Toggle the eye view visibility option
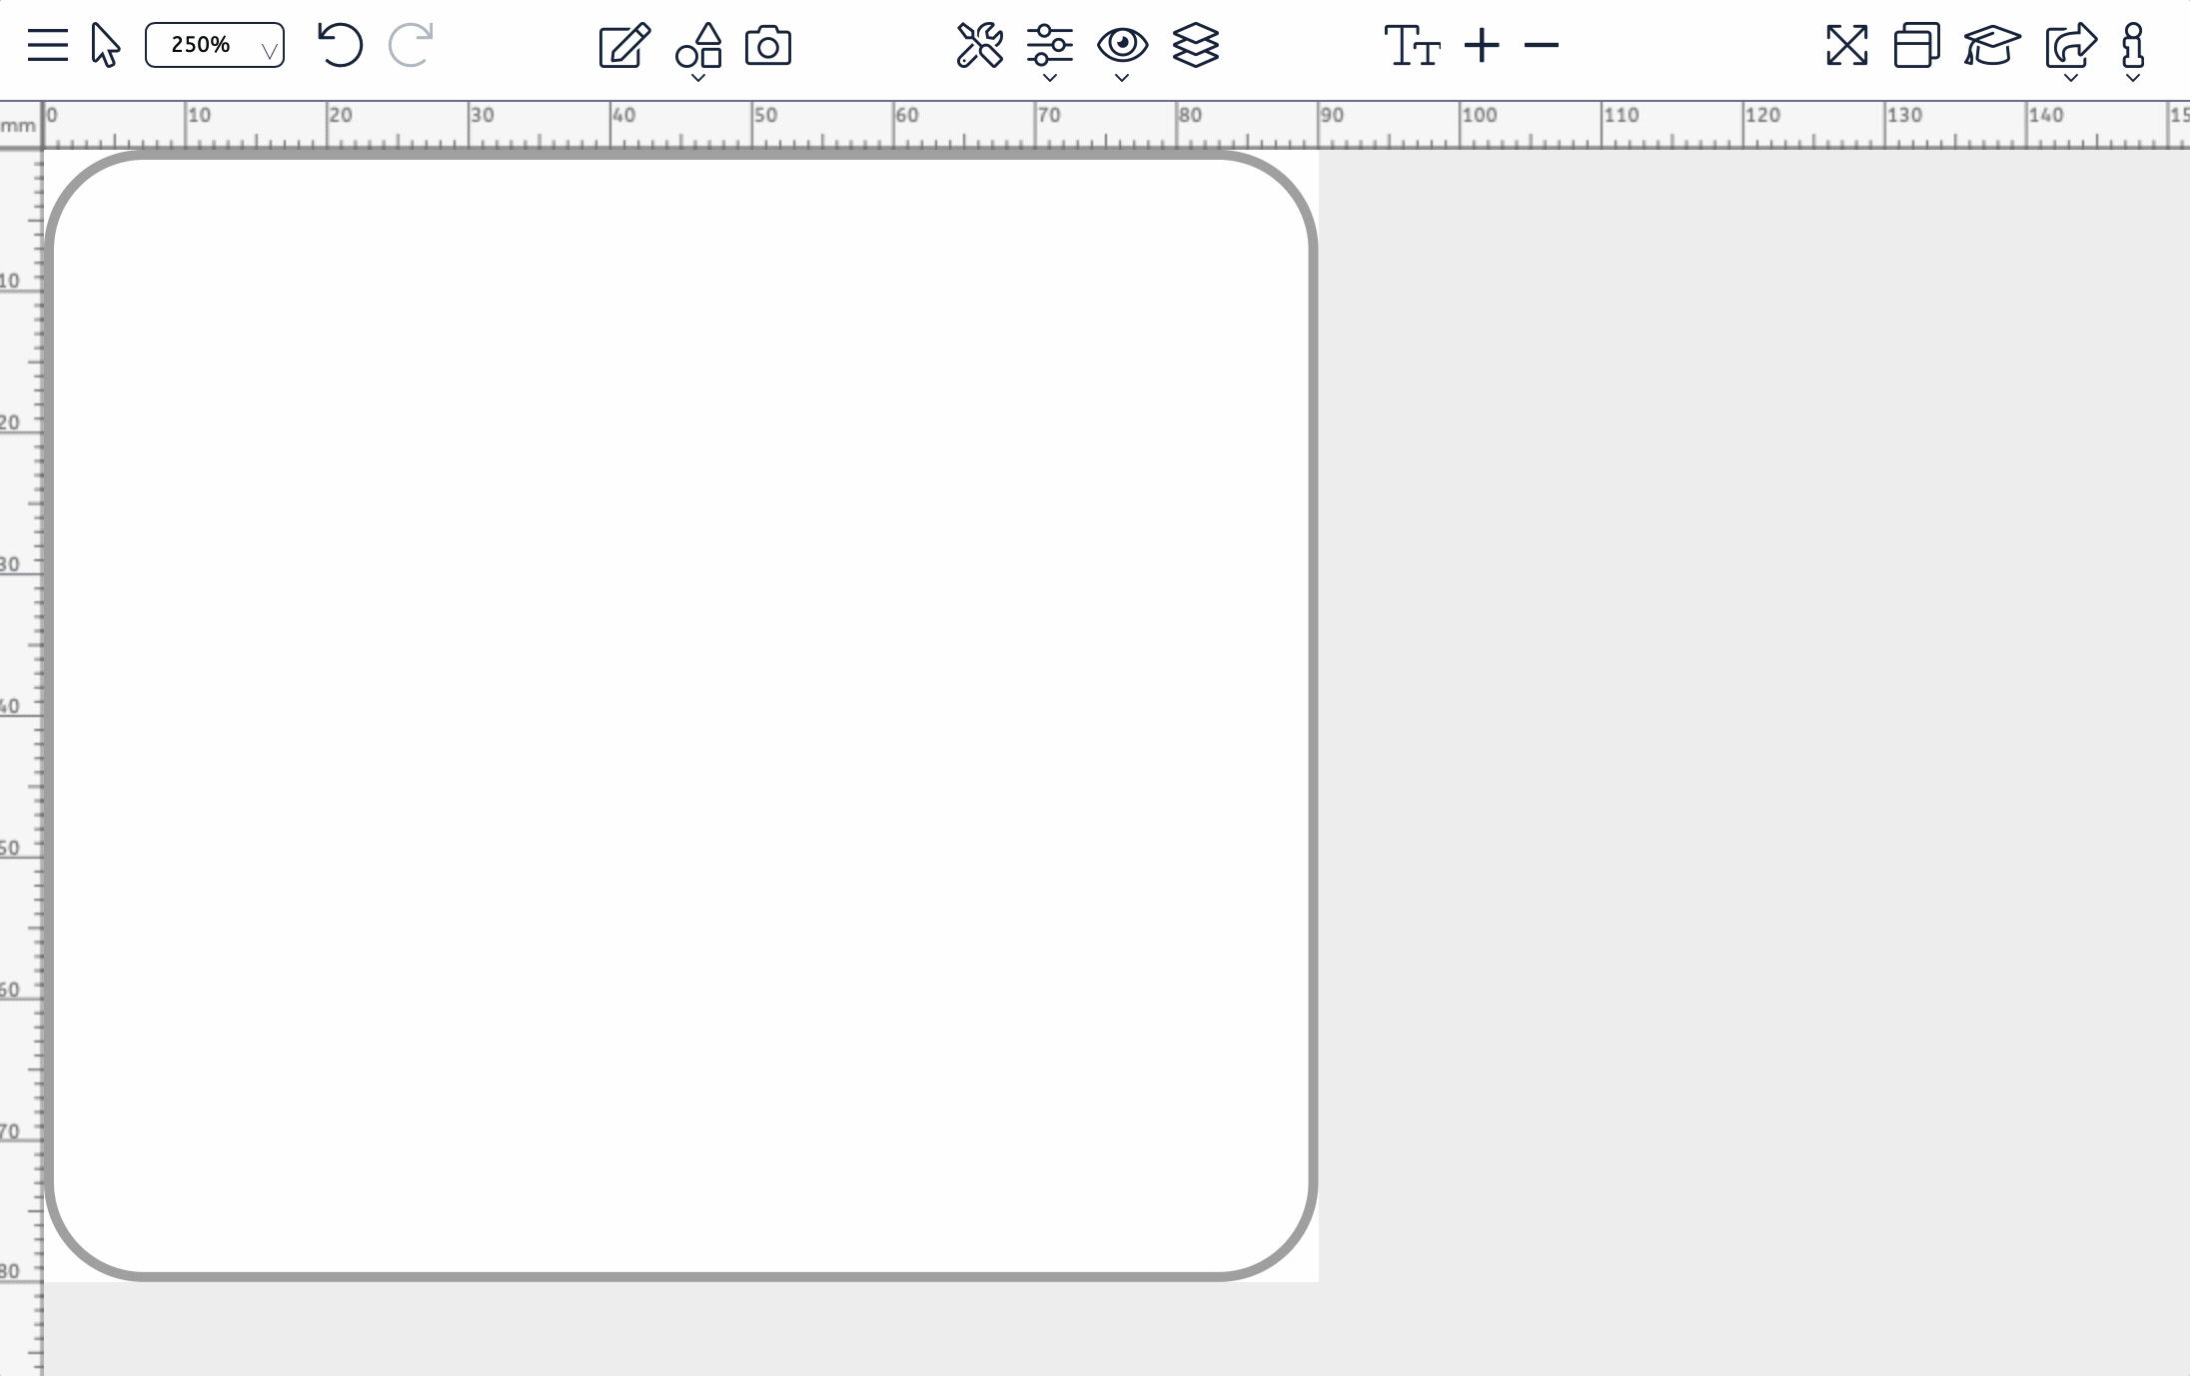Screen dimensions: 2190x1376 (1121, 45)
